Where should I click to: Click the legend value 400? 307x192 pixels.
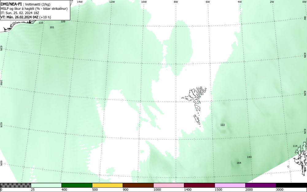(x=64, y=190)
